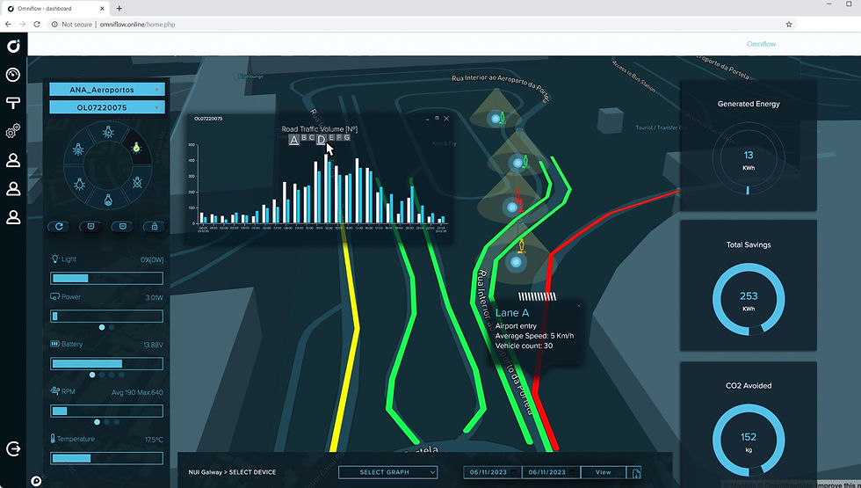This screenshot has height=488, width=861.
Task: Close the Lane A tooltip
Action: pyautogui.click(x=579, y=306)
